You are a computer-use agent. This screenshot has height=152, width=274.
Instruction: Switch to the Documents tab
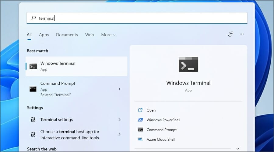[x=67, y=35]
